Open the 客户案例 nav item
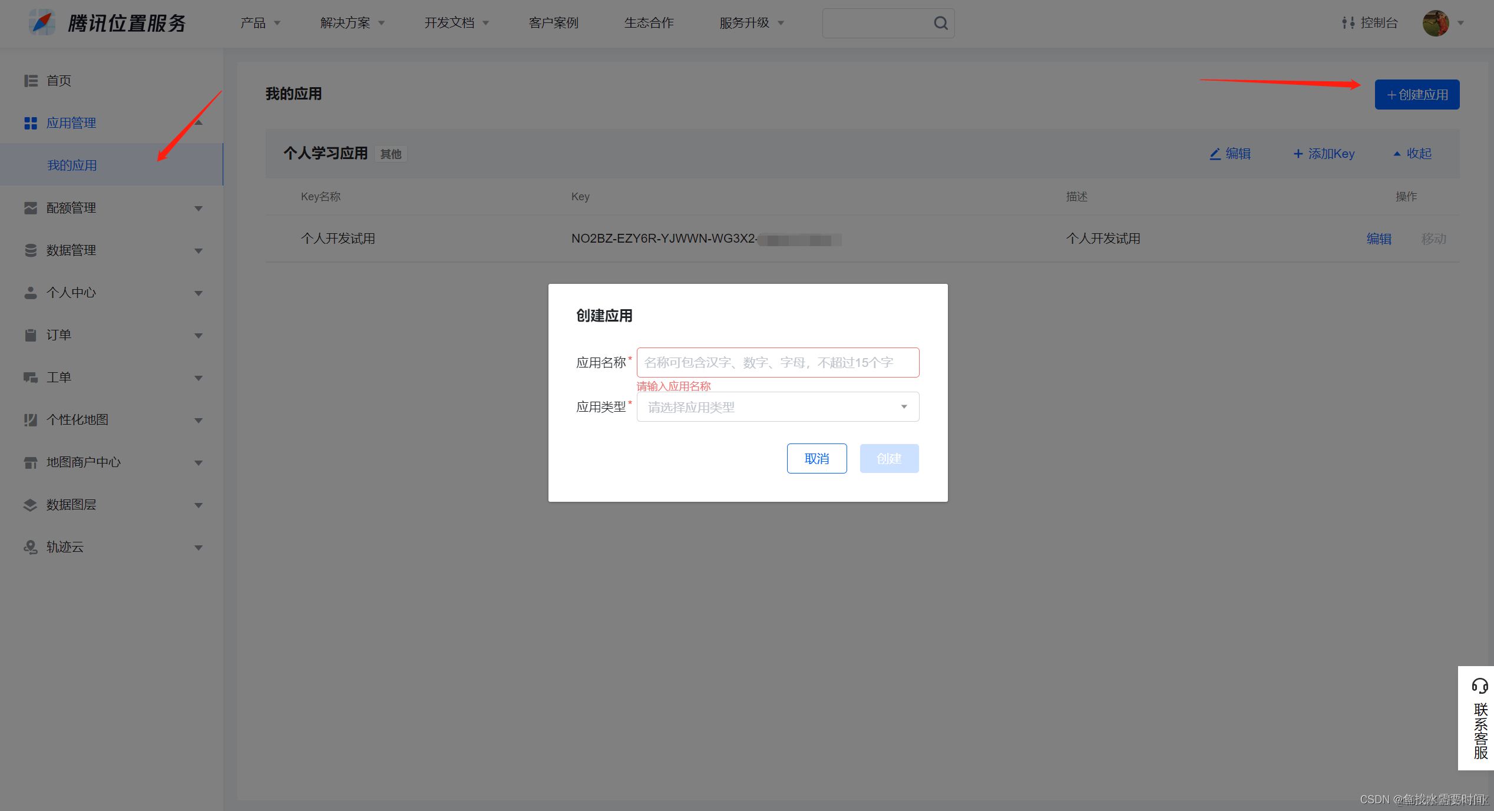The image size is (1494, 811). (x=553, y=23)
